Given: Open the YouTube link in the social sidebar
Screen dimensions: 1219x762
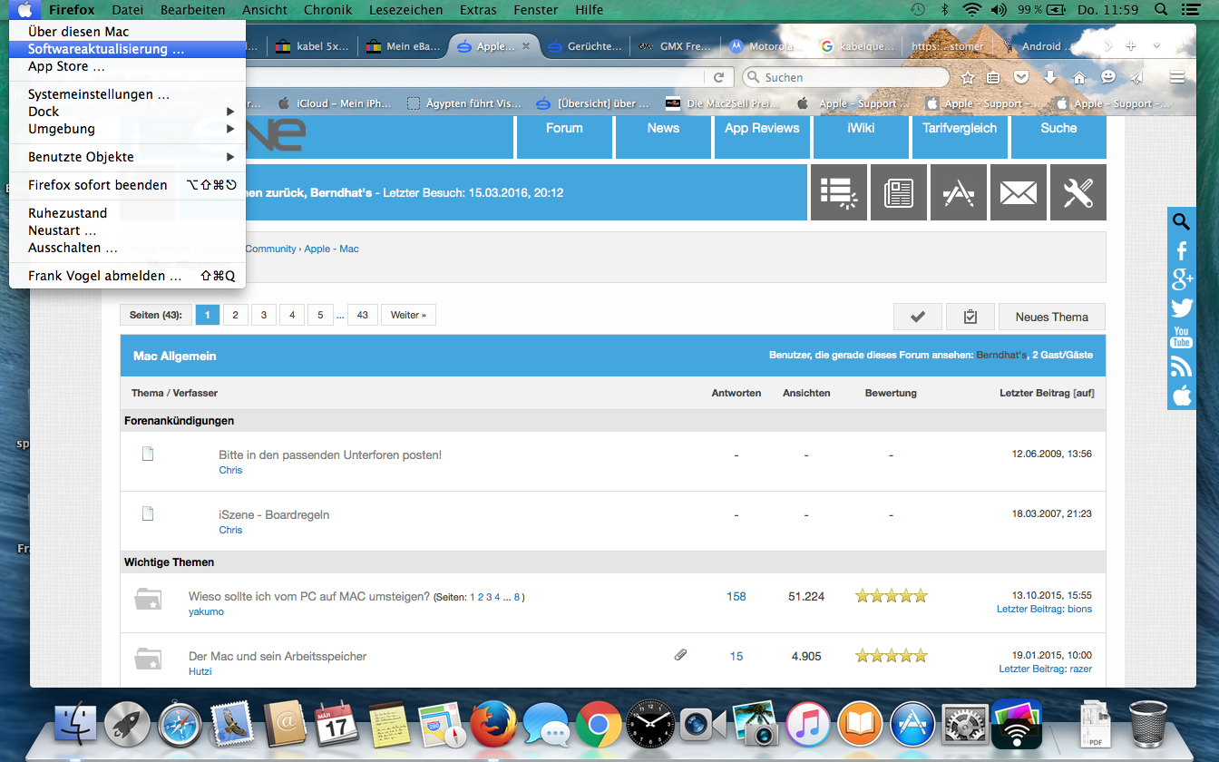Looking at the screenshot, I should 1181,337.
